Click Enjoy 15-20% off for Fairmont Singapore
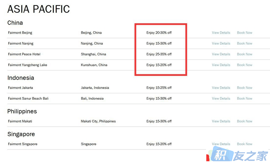This screenshot has width=270, height=163. tap(159, 144)
